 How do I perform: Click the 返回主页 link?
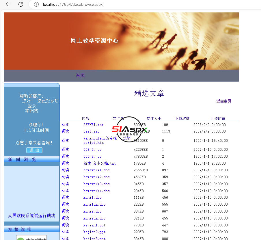coord(223,101)
